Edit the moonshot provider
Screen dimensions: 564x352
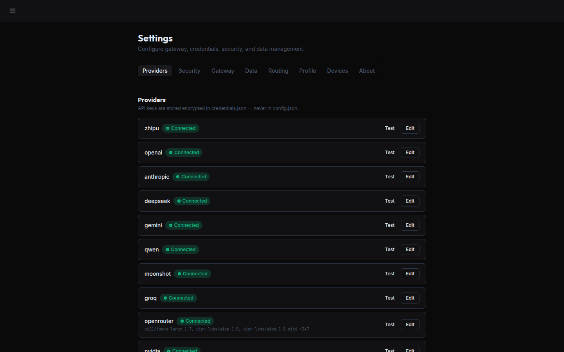click(410, 274)
